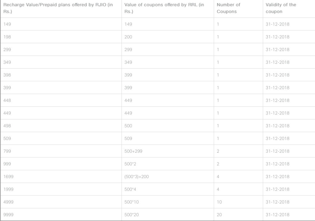The image size is (315, 221).
Task: Click the 799 recharge plan cell
Action: pos(61,151)
